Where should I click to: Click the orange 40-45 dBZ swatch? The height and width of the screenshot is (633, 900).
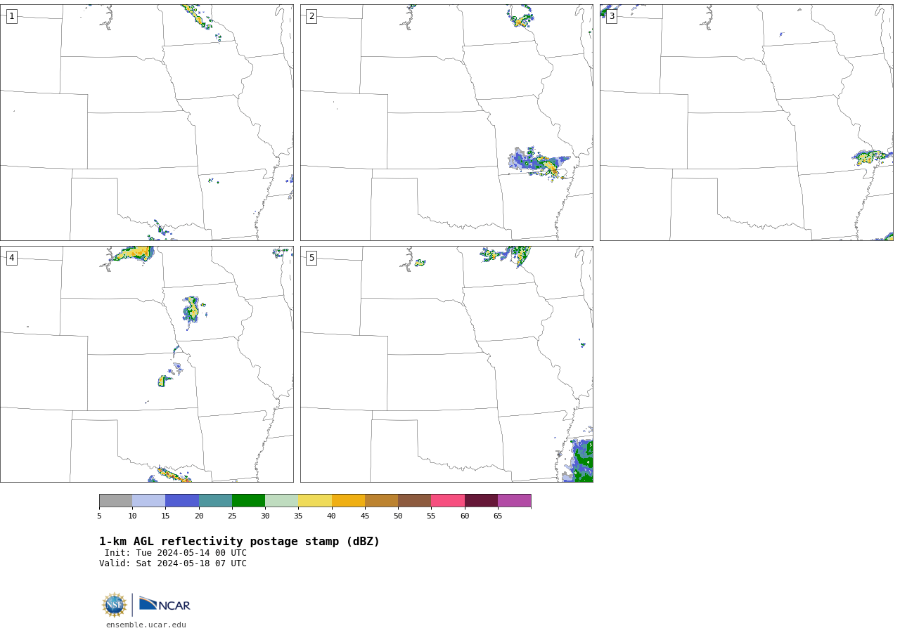(x=348, y=500)
